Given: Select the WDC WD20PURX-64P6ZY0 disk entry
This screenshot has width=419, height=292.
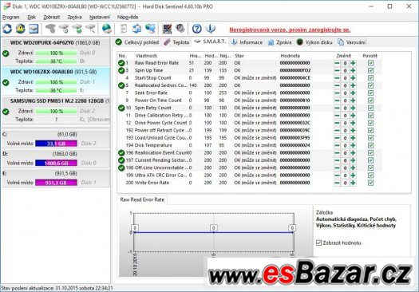Looking at the screenshot, I should point(56,52).
